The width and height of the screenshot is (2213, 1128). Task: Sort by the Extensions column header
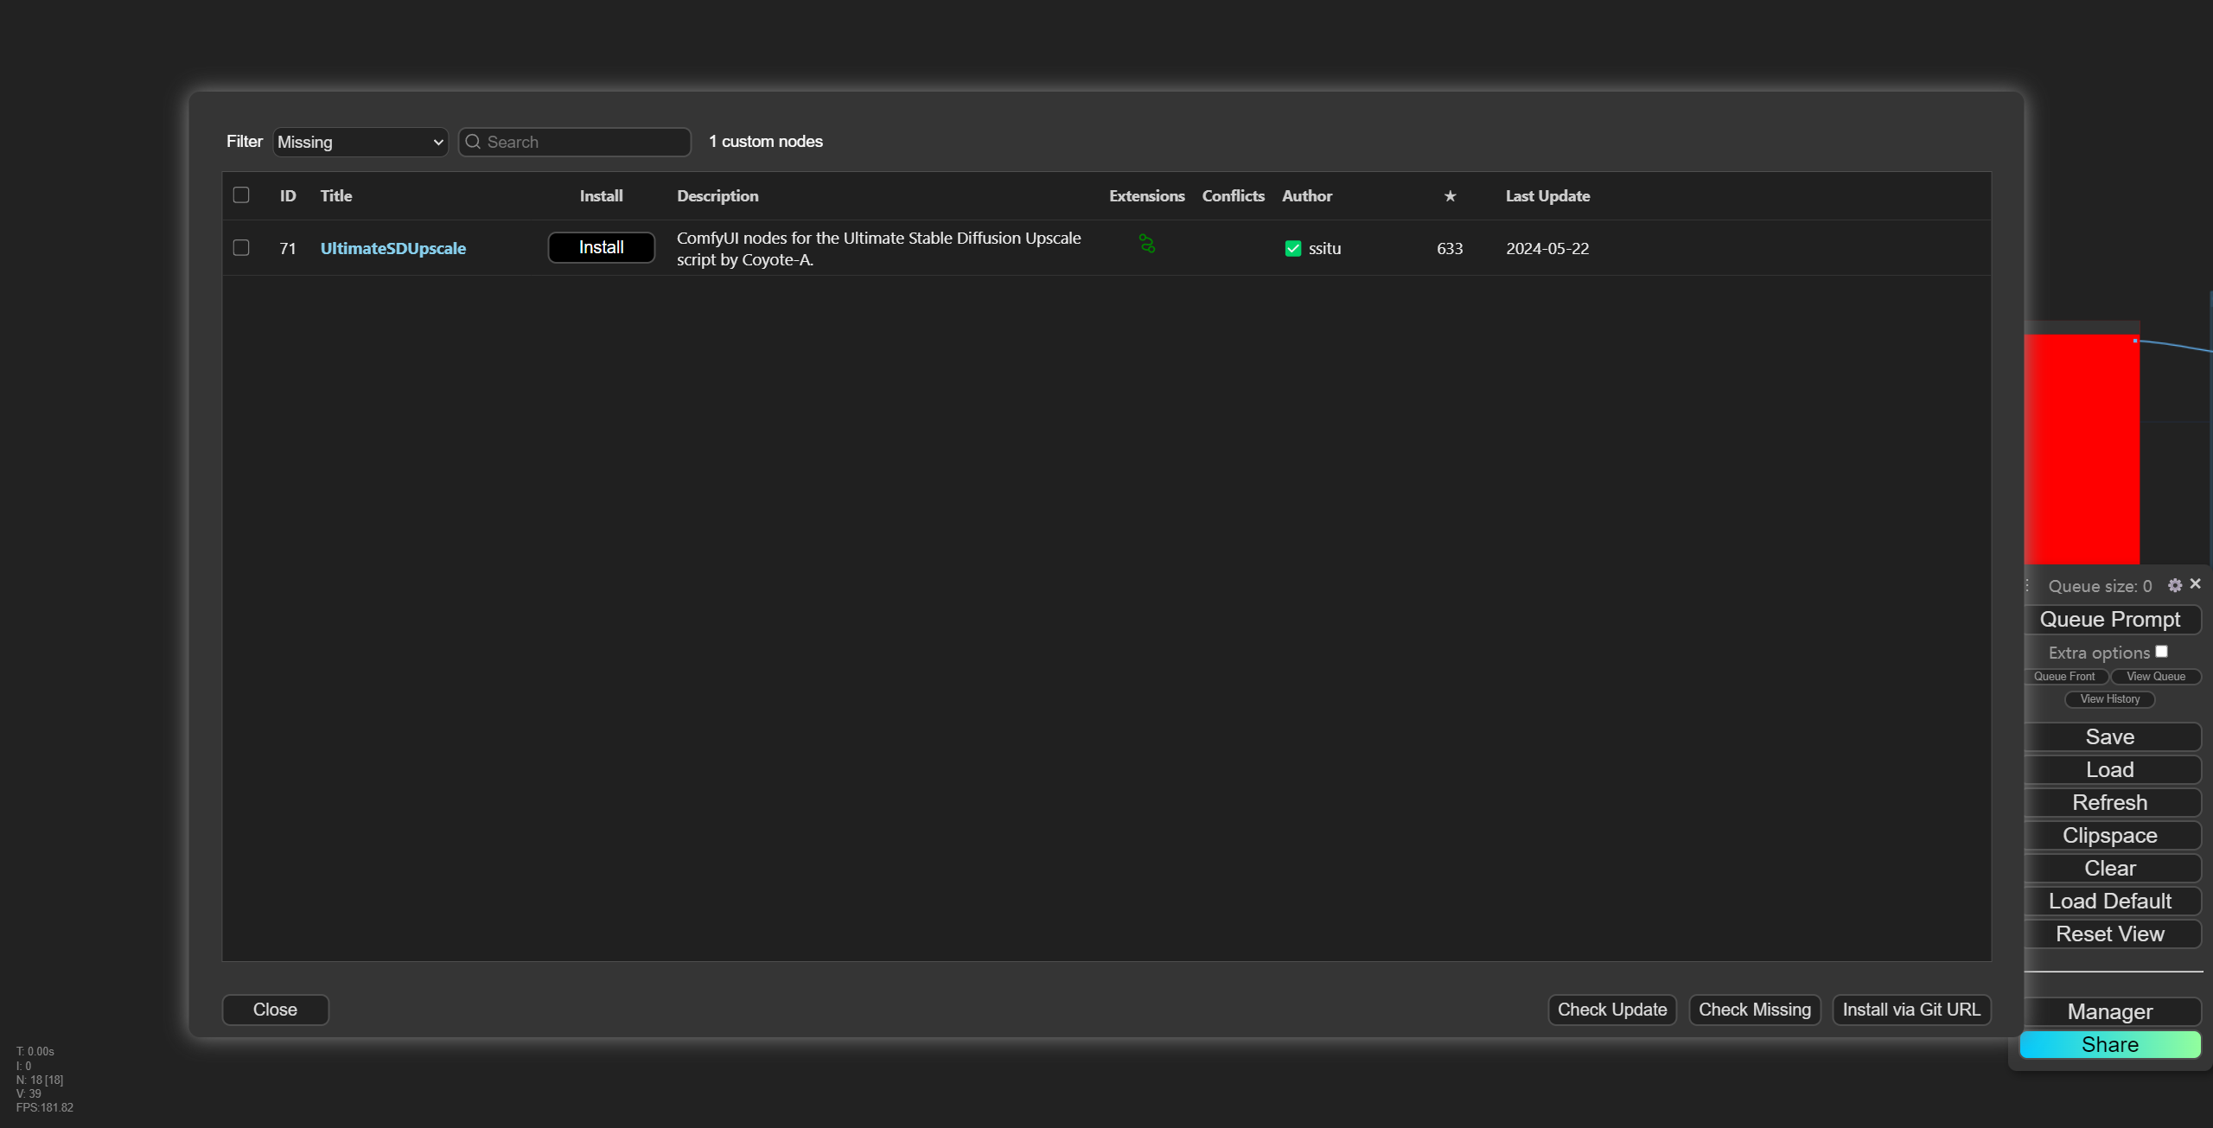click(x=1147, y=196)
